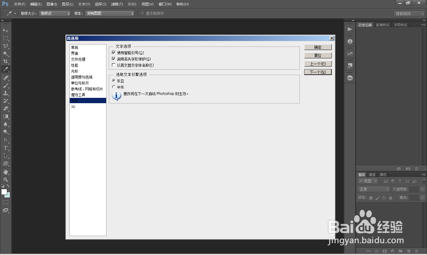Open the 图像 menu
427x255 pixels.
coord(52,4)
